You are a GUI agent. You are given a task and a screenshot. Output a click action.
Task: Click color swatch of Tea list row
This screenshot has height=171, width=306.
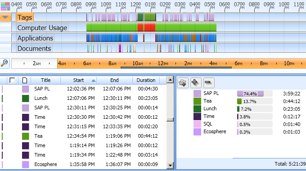[26, 136]
